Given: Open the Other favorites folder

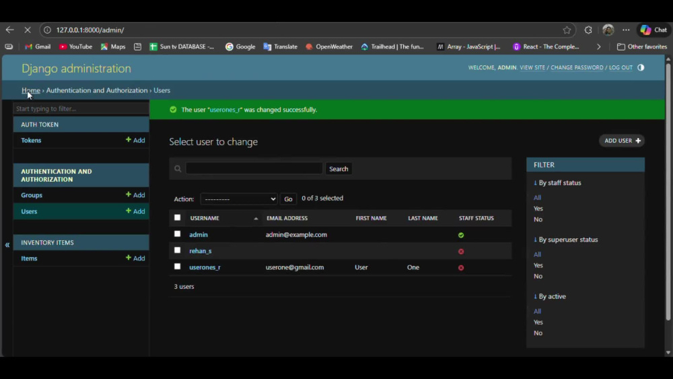Looking at the screenshot, I should (x=642, y=46).
